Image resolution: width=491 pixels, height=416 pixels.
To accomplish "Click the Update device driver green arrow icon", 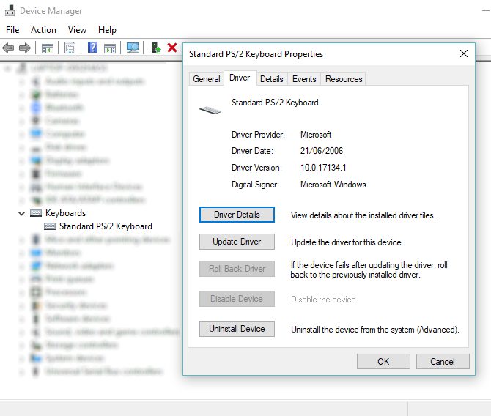I will click(156, 48).
